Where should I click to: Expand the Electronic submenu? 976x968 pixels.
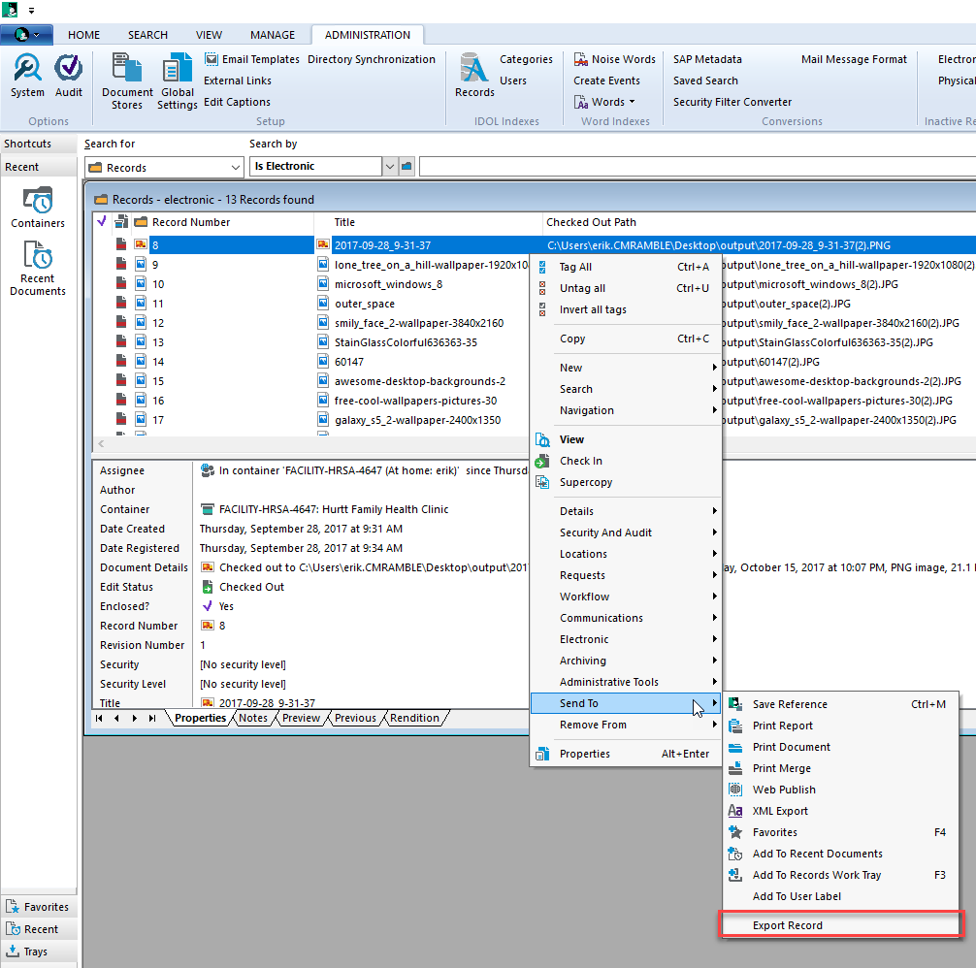tap(626, 639)
